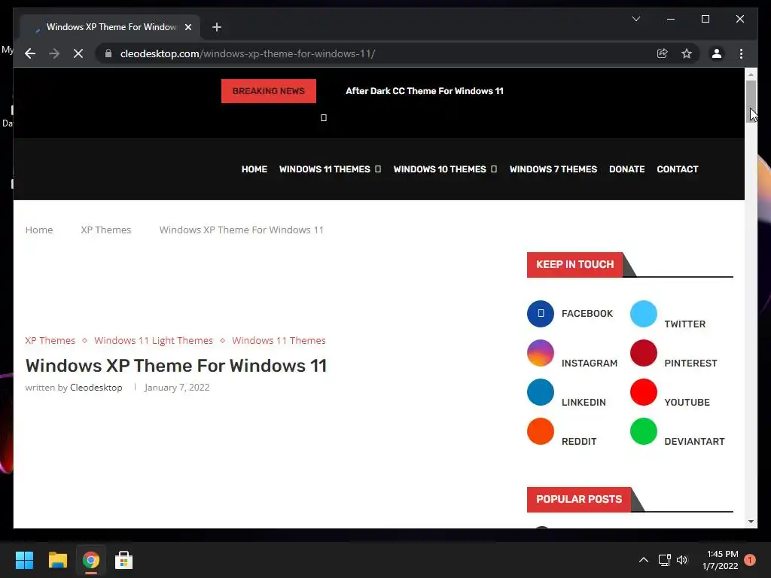Click the author name Cleodesktop
Screen dimensions: 771x578
[x=96, y=388]
